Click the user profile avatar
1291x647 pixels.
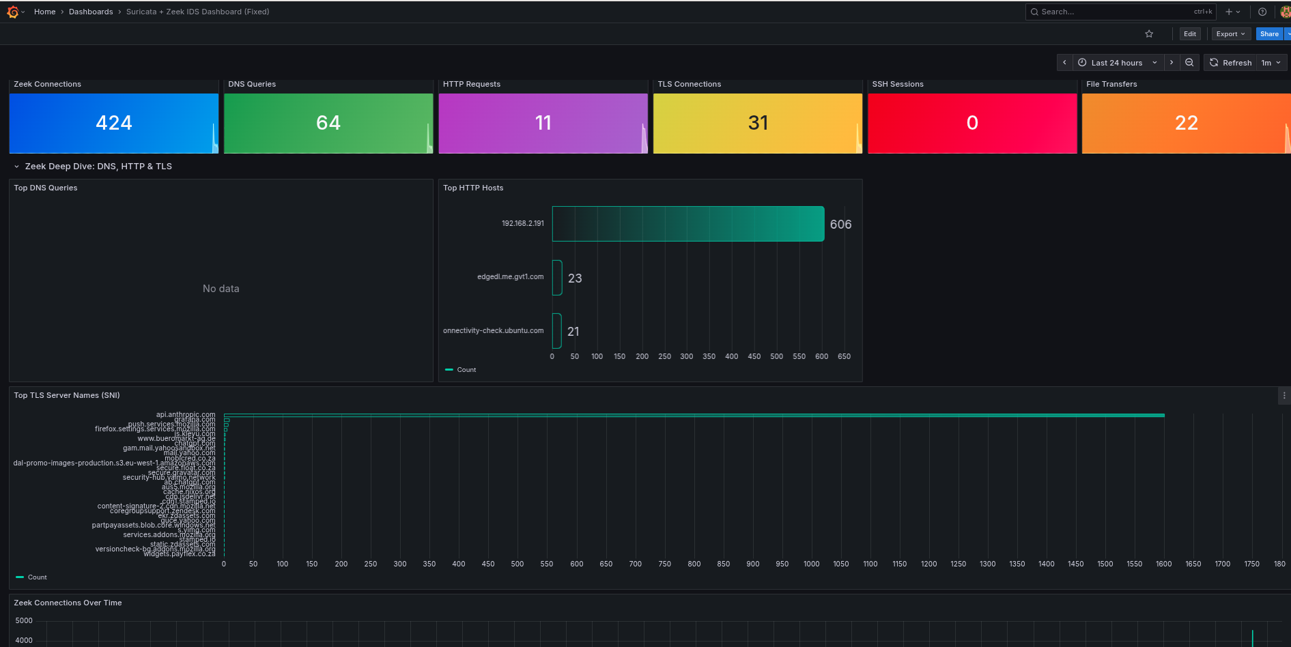click(1285, 12)
